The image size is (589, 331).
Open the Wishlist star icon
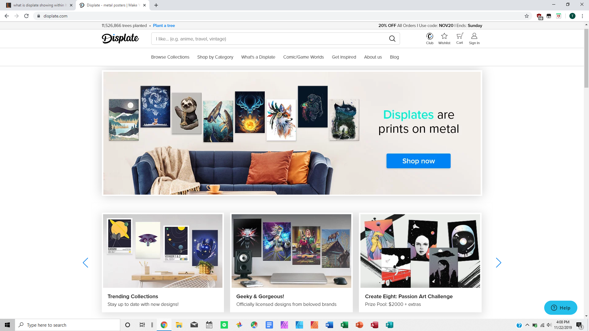click(444, 36)
